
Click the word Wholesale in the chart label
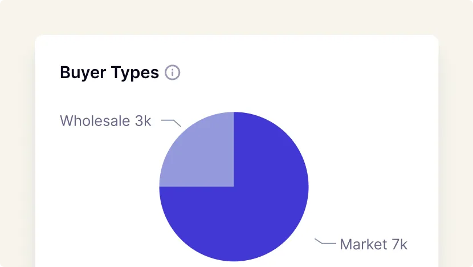point(94,121)
